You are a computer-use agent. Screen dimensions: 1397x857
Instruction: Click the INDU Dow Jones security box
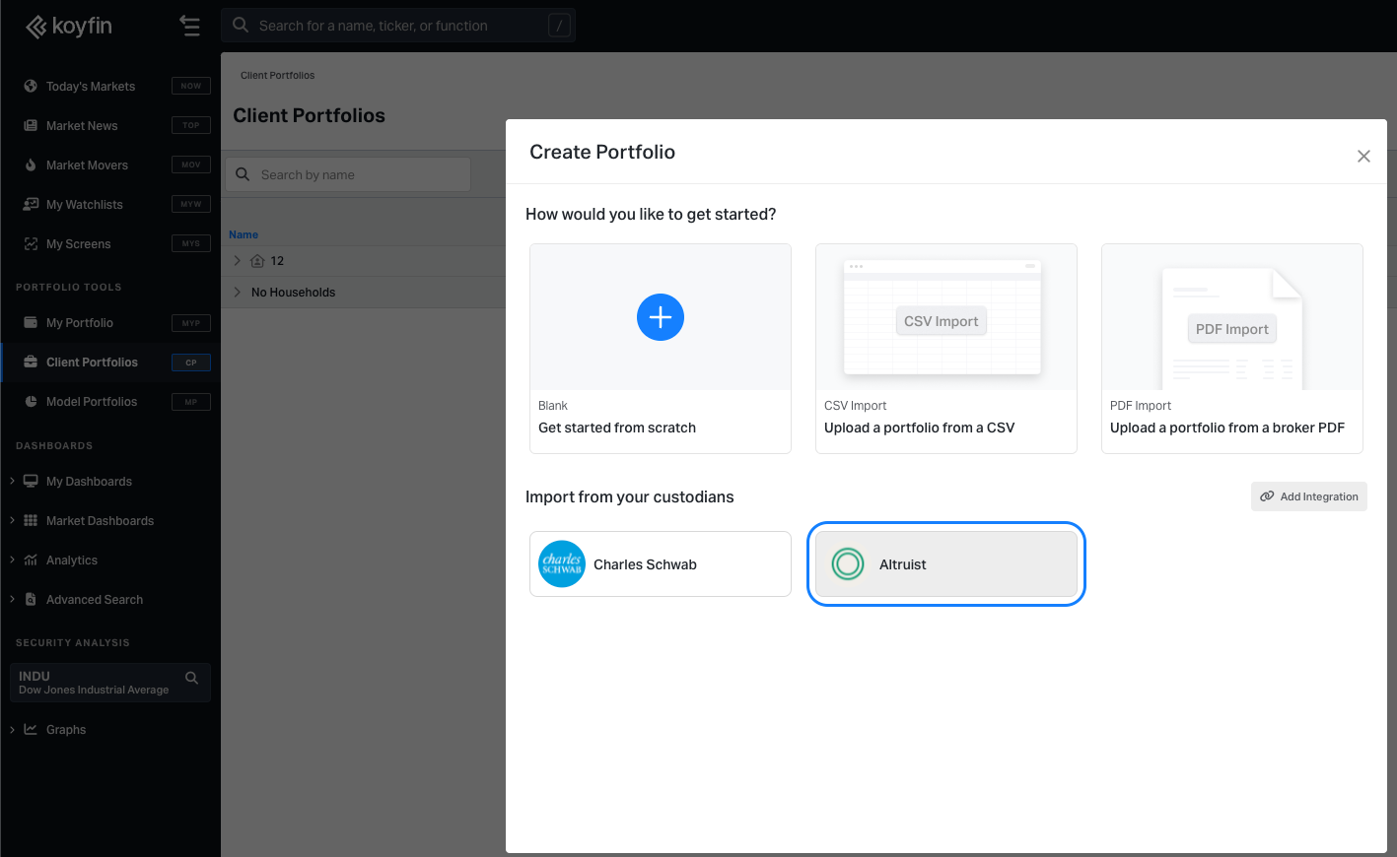110,683
